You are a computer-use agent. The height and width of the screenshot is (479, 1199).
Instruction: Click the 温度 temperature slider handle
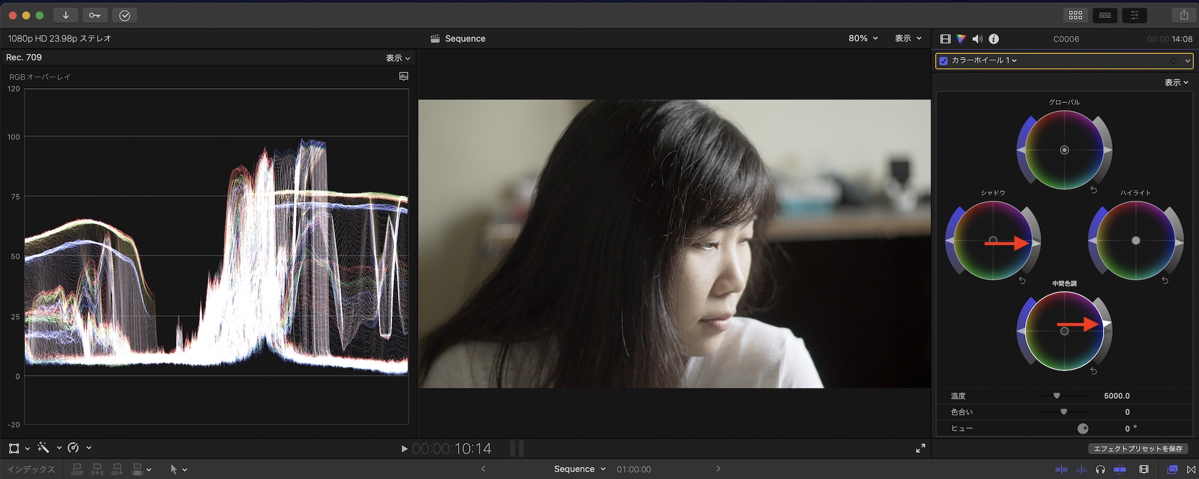(1056, 396)
